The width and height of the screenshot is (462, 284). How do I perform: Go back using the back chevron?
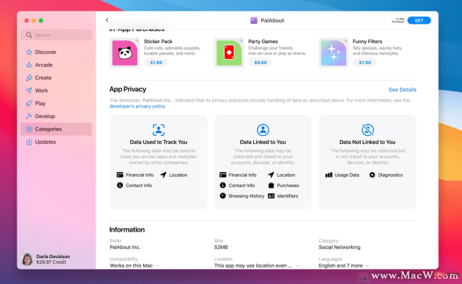click(x=107, y=20)
